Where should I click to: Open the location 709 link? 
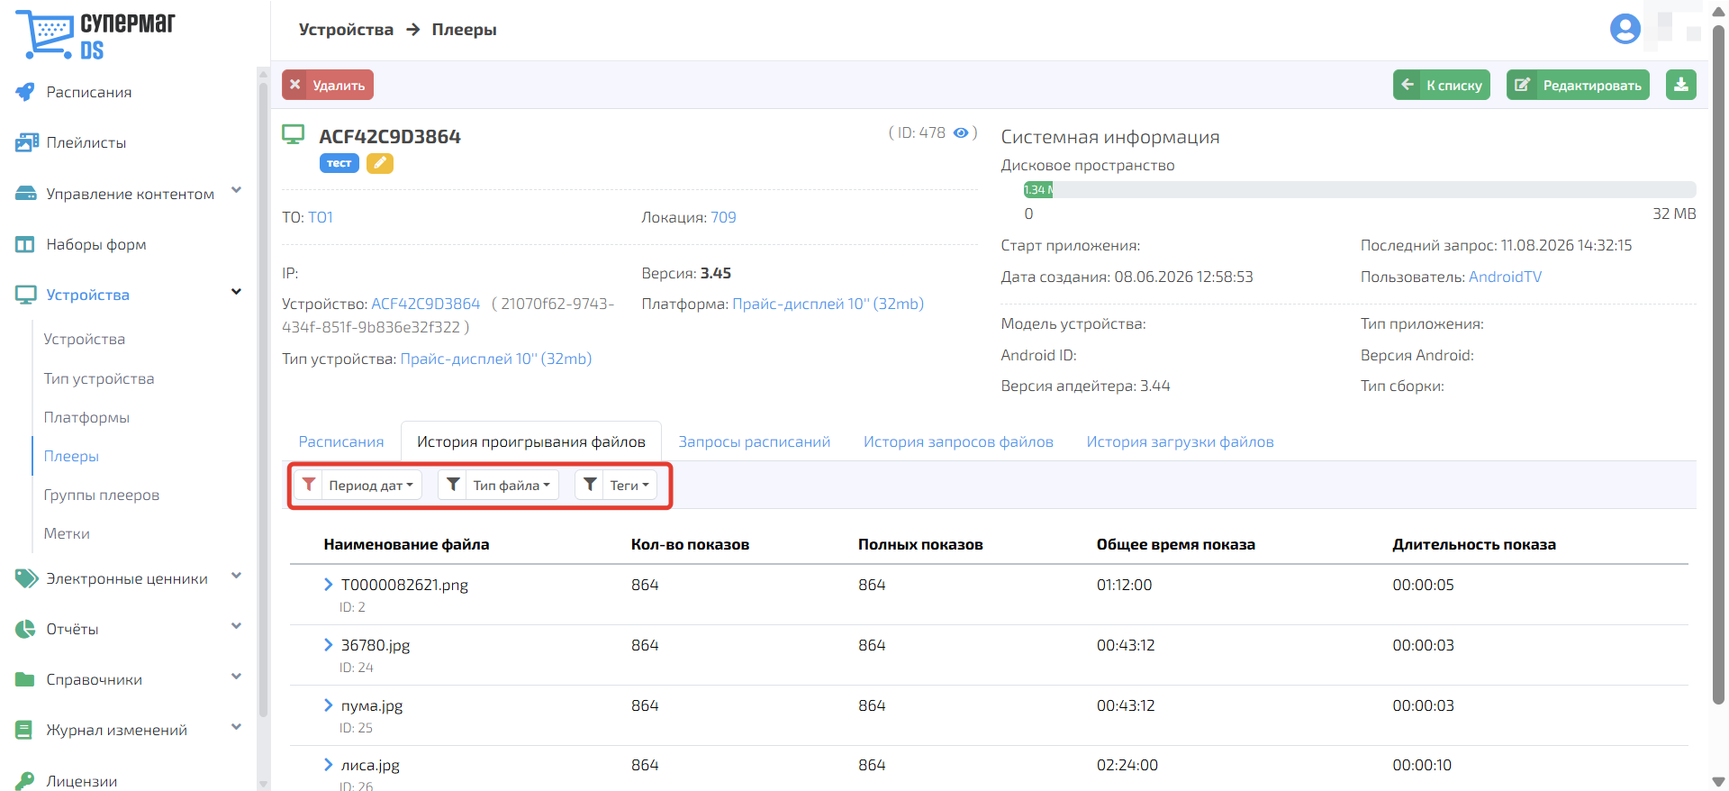[x=723, y=217]
